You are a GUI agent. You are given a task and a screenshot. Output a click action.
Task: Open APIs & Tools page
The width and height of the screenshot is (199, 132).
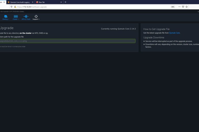[x=26, y=17]
